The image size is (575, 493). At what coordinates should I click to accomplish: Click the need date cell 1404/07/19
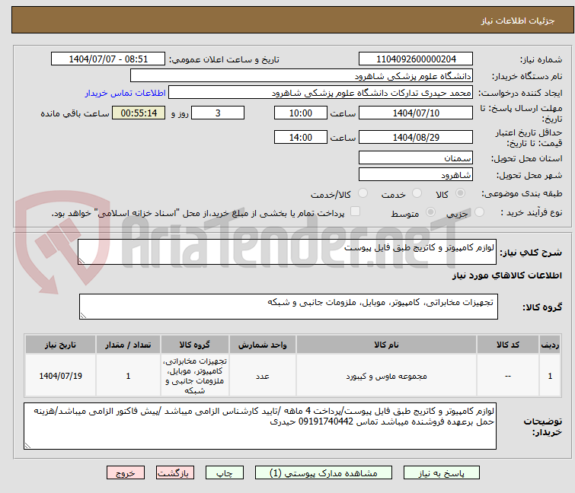click(x=60, y=376)
